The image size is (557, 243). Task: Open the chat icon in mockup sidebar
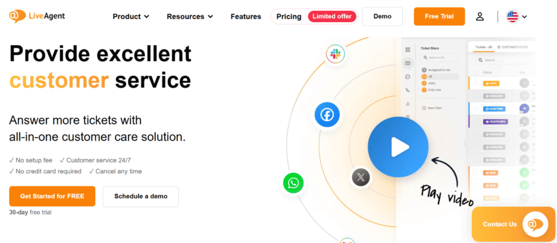(x=408, y=76)
